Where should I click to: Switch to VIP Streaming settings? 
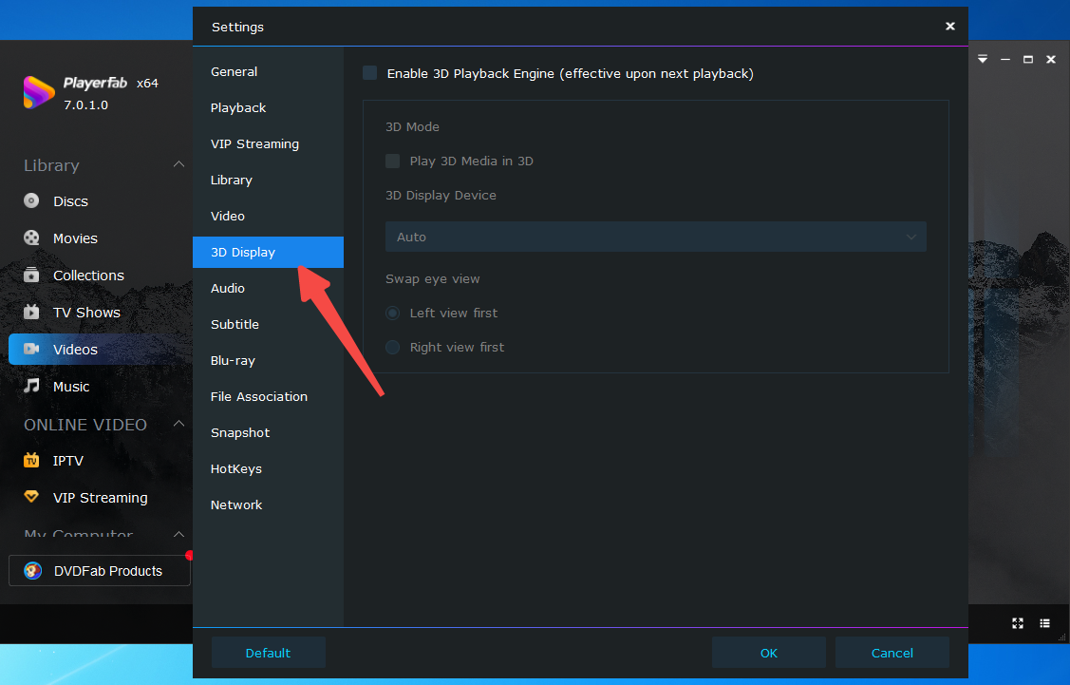coord(268,144)
